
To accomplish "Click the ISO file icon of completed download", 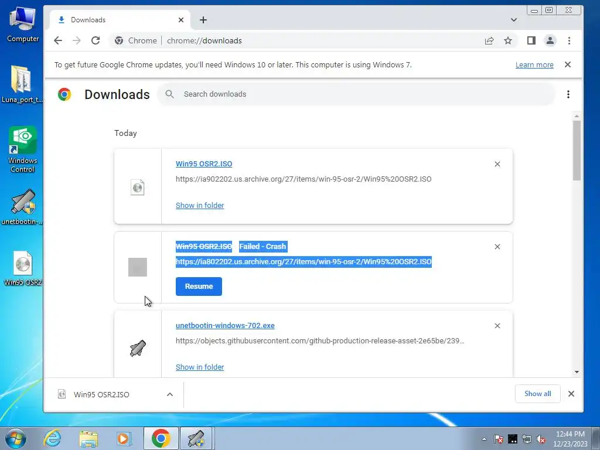I will 137,187.
